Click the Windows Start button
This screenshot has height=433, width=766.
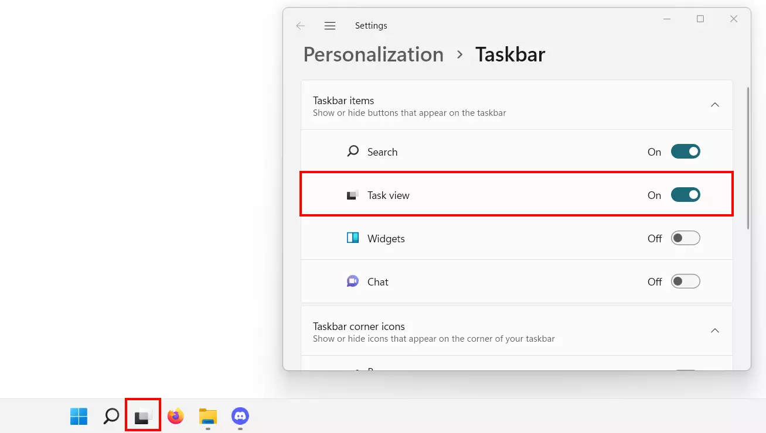click(x=79, y=416)
